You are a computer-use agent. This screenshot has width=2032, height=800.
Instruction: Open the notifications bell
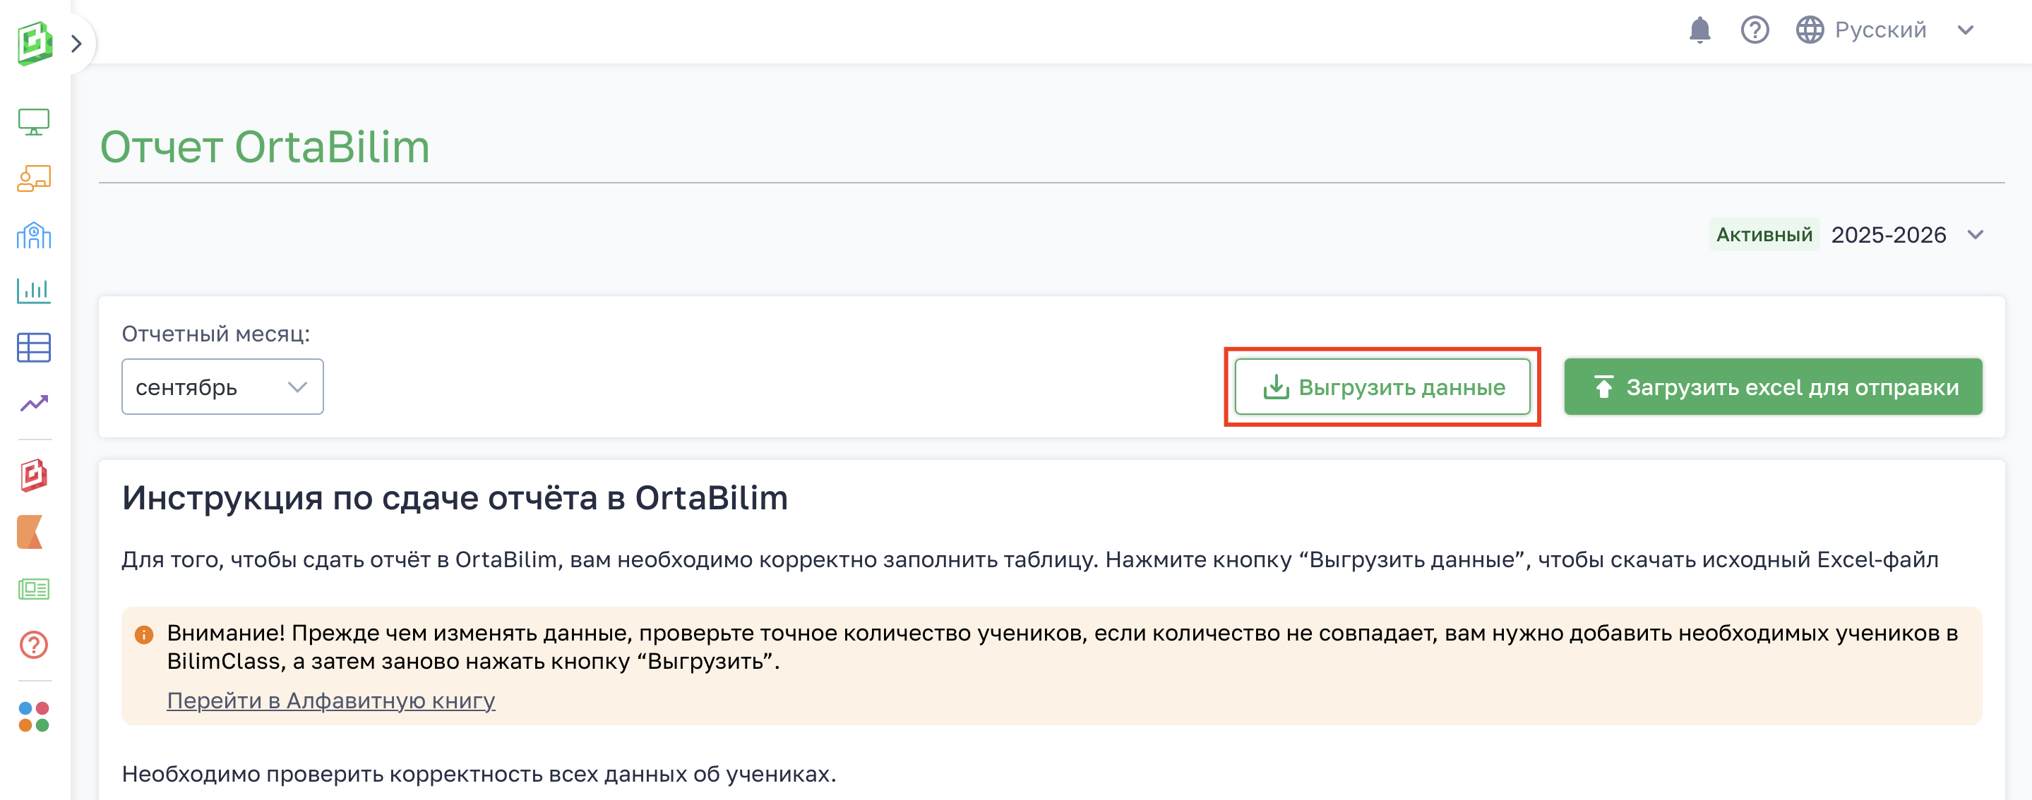(x=1699, y=31)
